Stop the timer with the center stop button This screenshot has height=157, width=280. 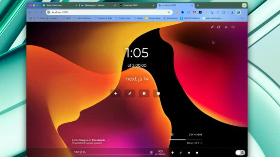pyautogui.click(x=158, y=93)
